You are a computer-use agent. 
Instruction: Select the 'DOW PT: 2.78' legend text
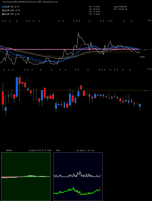click(12, 14)
